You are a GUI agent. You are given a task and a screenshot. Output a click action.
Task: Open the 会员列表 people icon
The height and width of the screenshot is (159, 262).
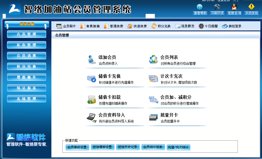click(154, 60)
